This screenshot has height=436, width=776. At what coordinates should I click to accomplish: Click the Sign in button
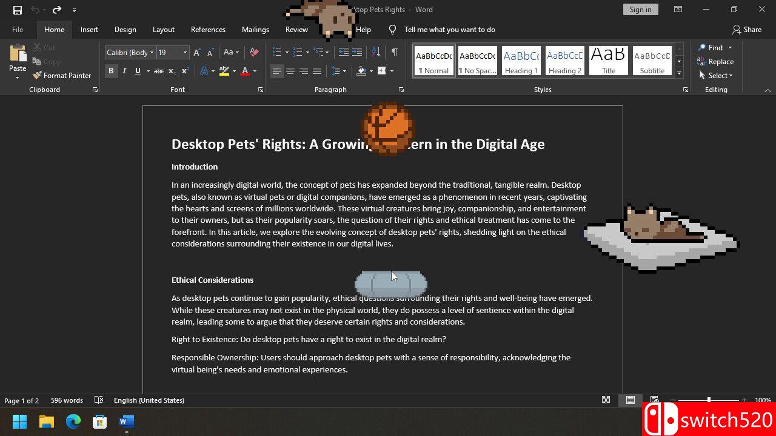[640, 10]
